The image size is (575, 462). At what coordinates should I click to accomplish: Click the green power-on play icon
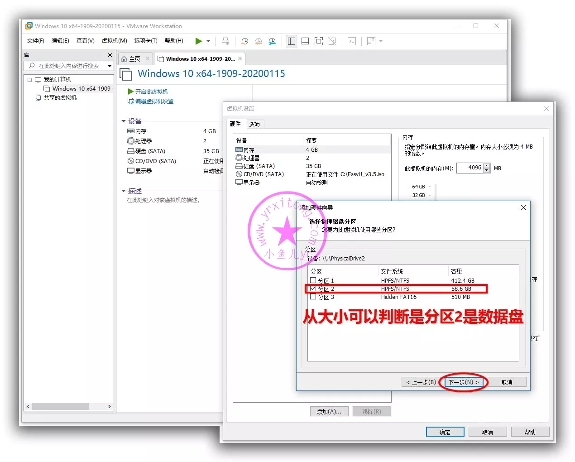[198, 41]
